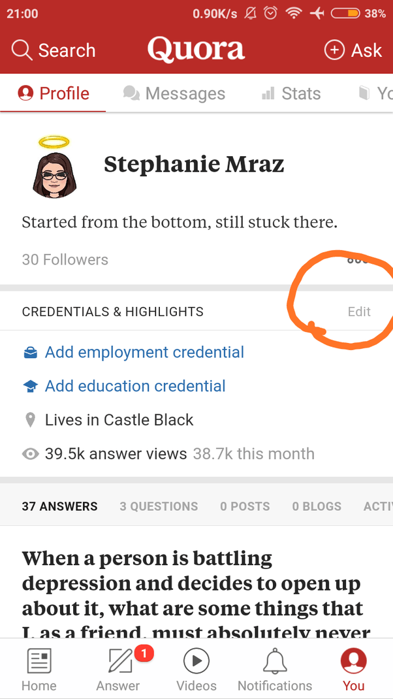393x699 pixels.
Task: View the 3 Questions tab
Action: click(x=159, y=506)
